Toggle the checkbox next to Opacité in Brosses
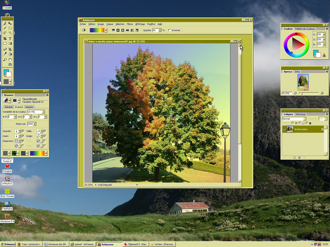330x247 pixels. pyautogui.click(x=23, y=131)
